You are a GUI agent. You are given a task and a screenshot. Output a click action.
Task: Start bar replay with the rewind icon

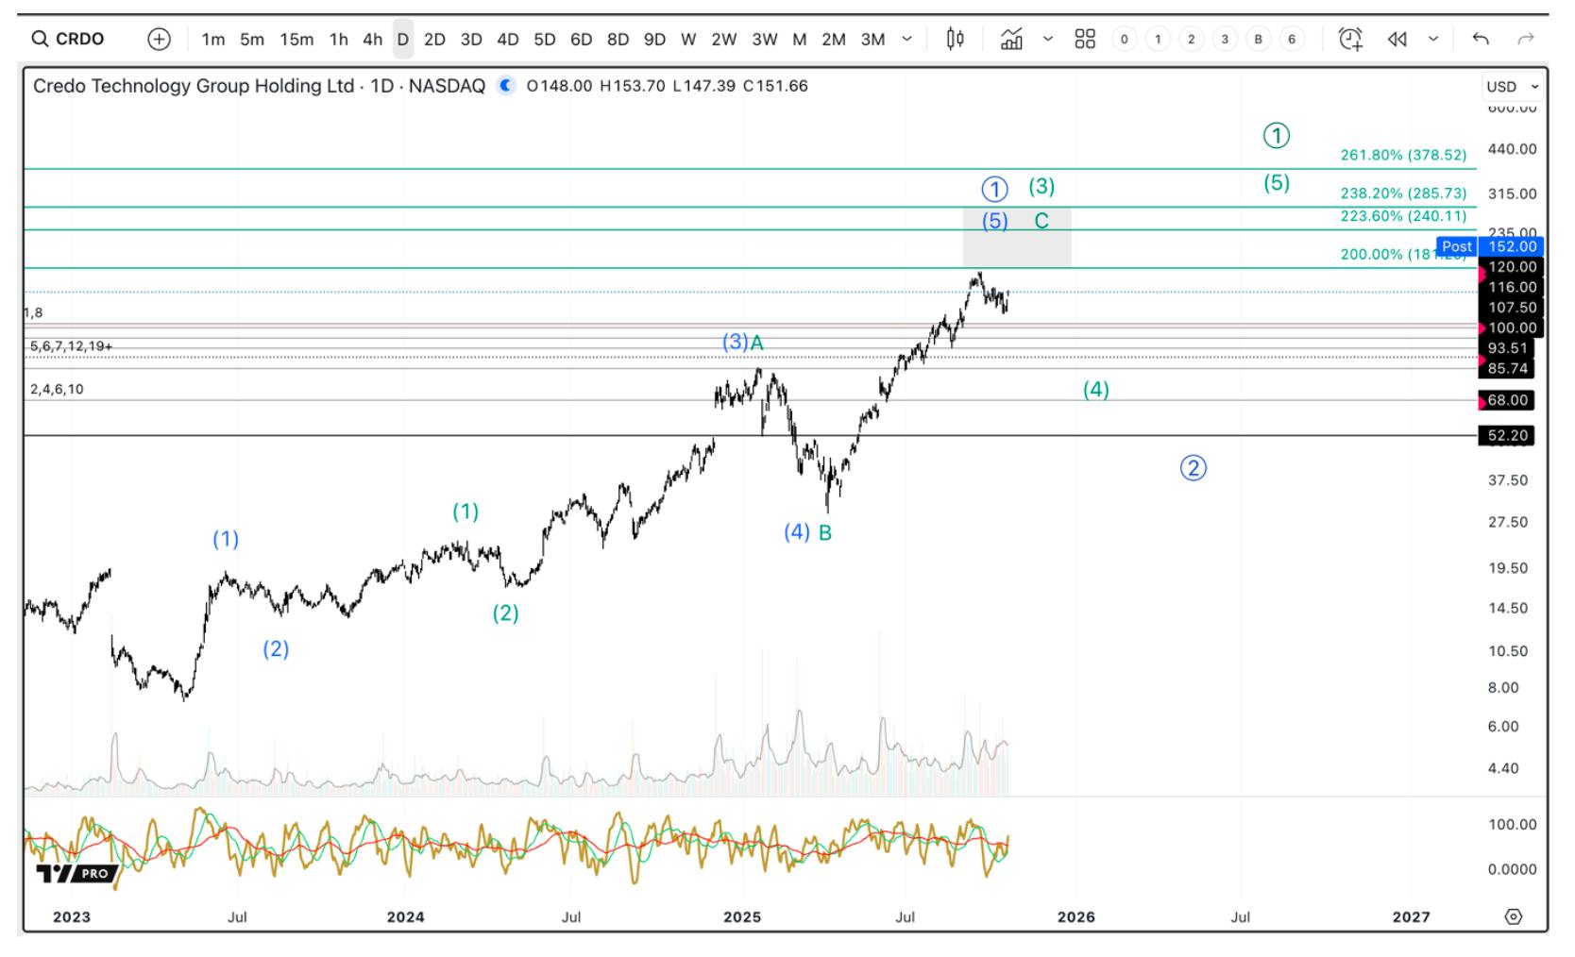[1397, 39]
